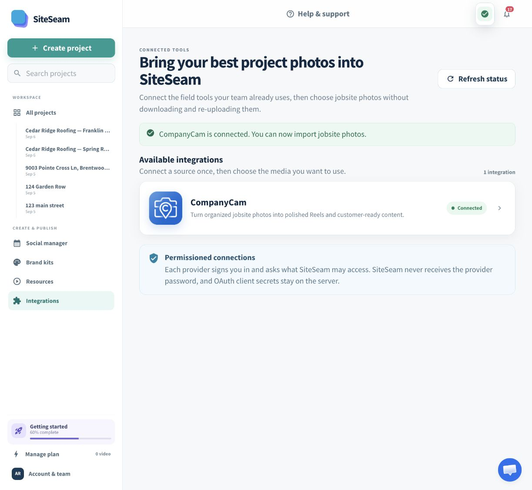Viewport: 532px width, 490px height.
Task: Click the green status checkmark button
Action: [x=485, y=14]
